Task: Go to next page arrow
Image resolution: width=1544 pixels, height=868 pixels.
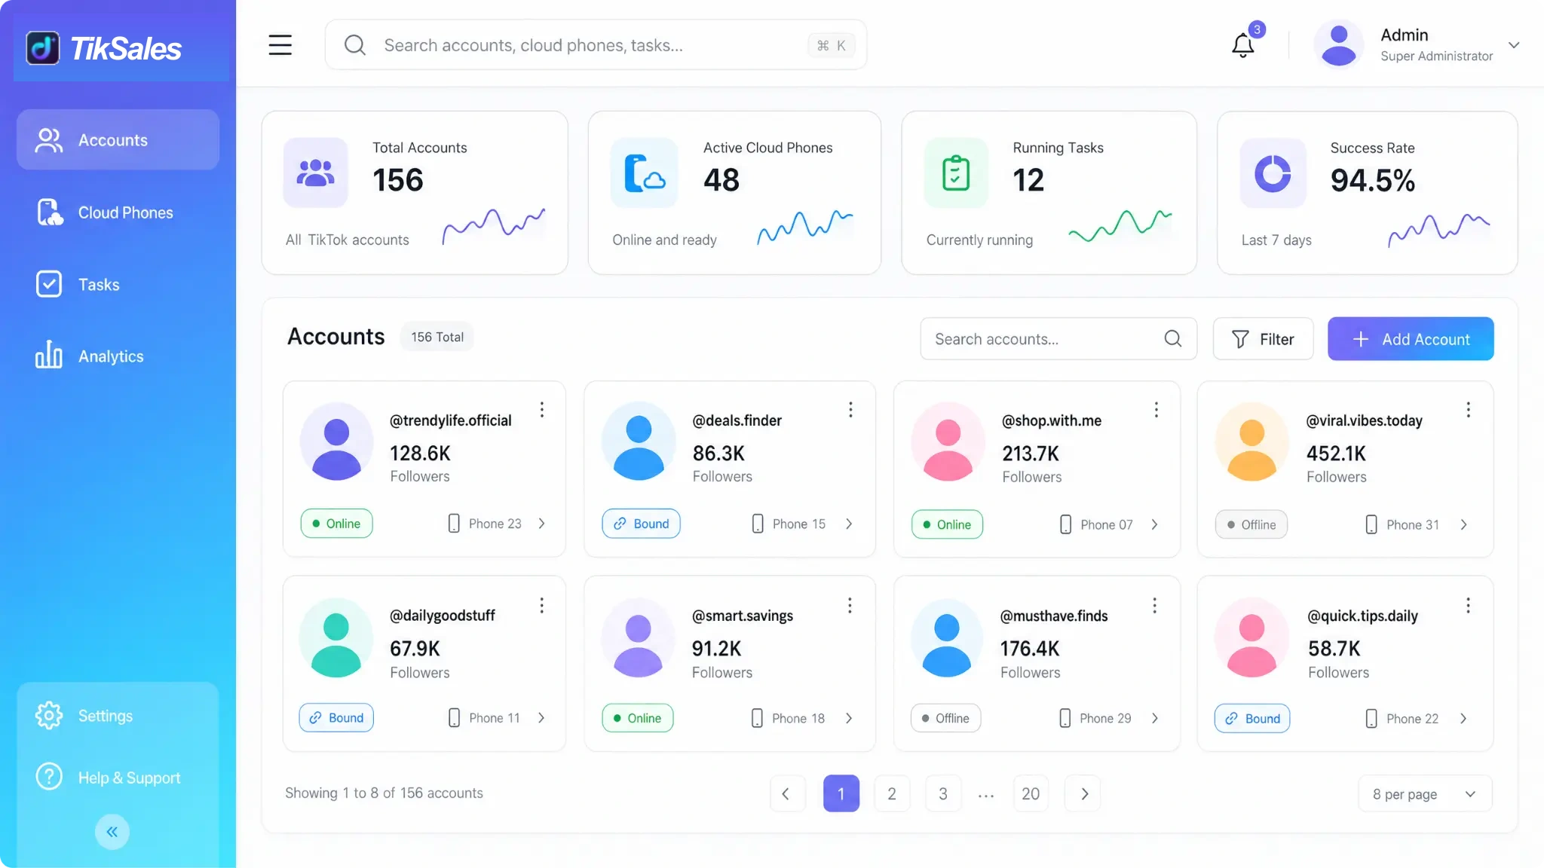Action: pyautogui.click(x=1083, y=793)
